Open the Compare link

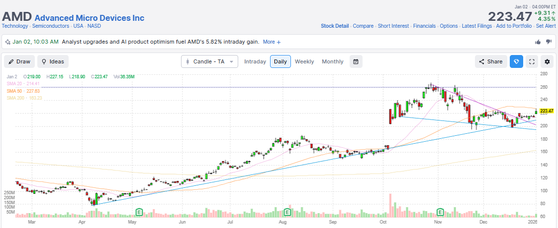tap(364, 26)
